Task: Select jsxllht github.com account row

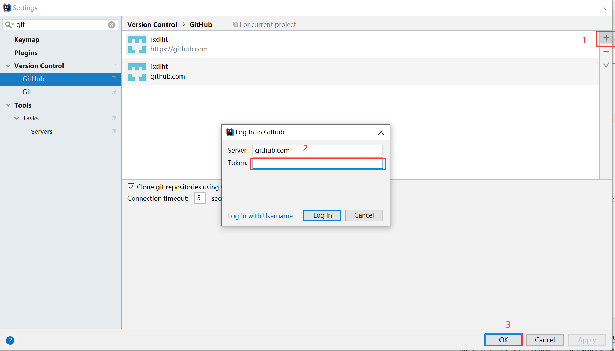Action: point(361,72)
